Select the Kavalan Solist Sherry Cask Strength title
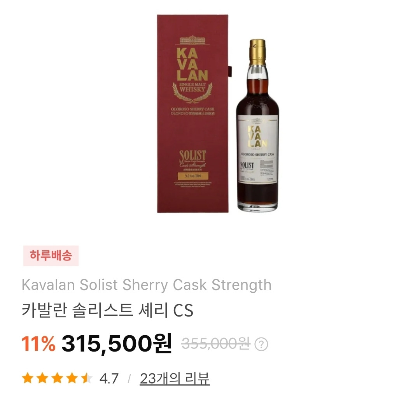The image size is (420, 408). pos(147,285)
